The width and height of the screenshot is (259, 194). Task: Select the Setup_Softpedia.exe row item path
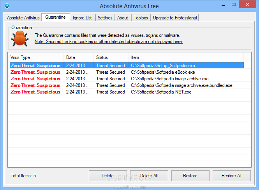(x=163, y=66)
